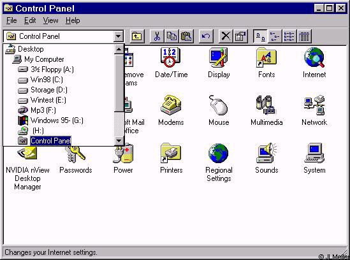Switch to Details view

pos(304,36)
